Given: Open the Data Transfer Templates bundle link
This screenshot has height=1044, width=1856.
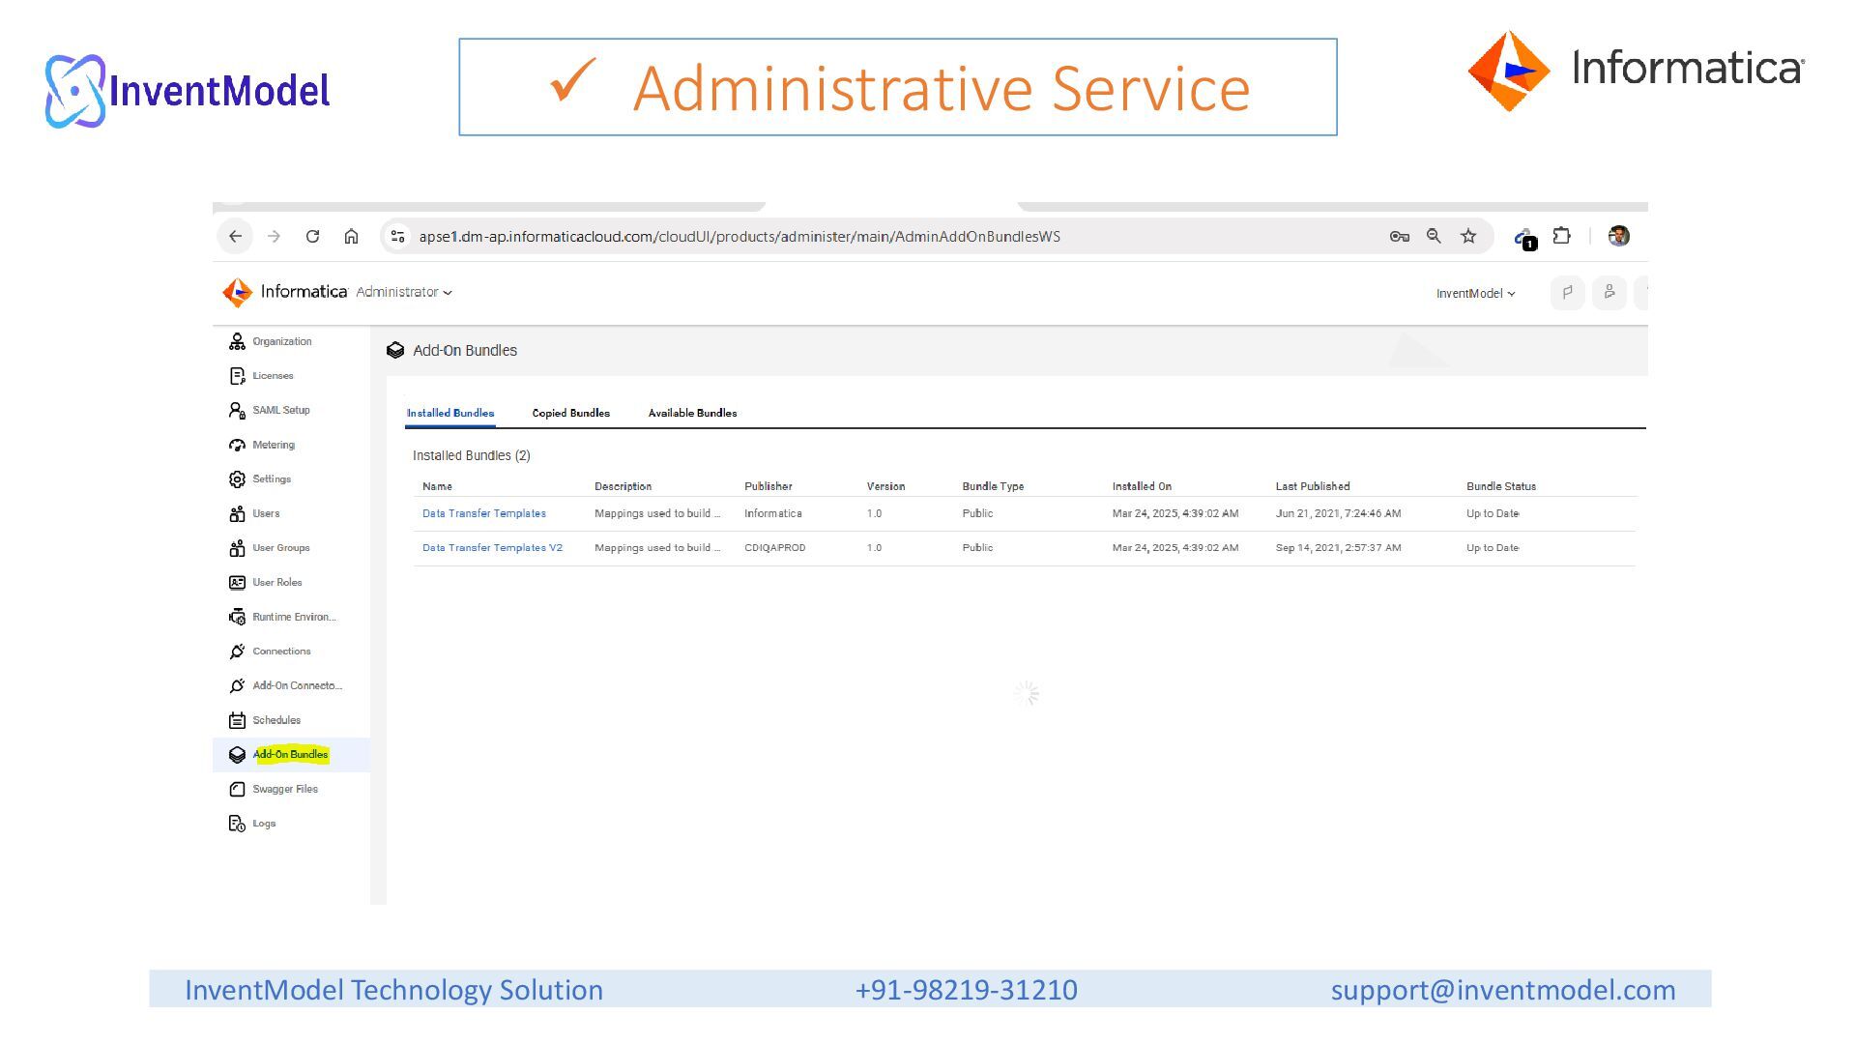Looking at the screenshot, I should pos(484,513).
